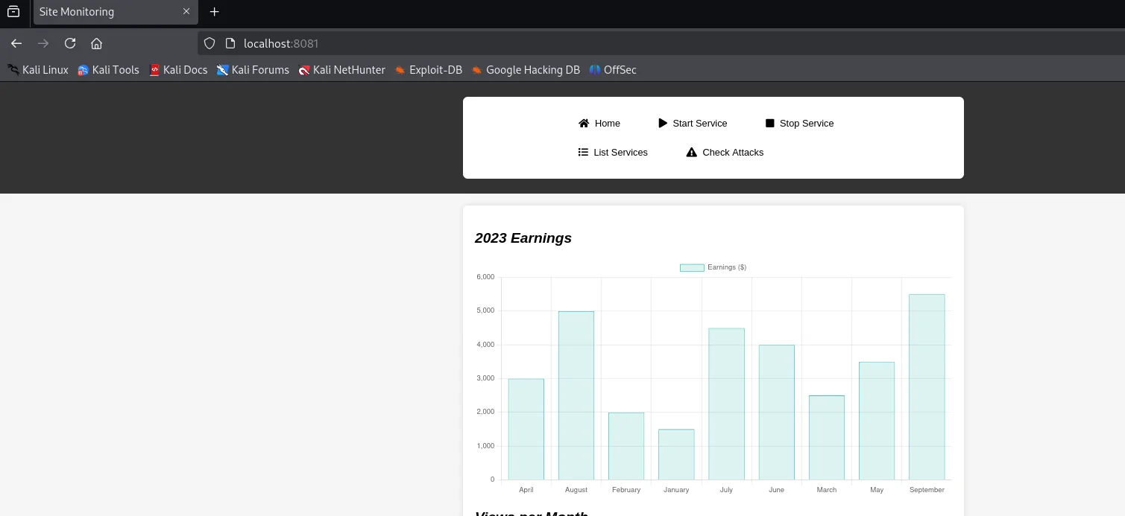1125x516 pixels.
Task: Open the Exploit-DB bookmark
Action: pyautogui.click(x=428, y=70)
